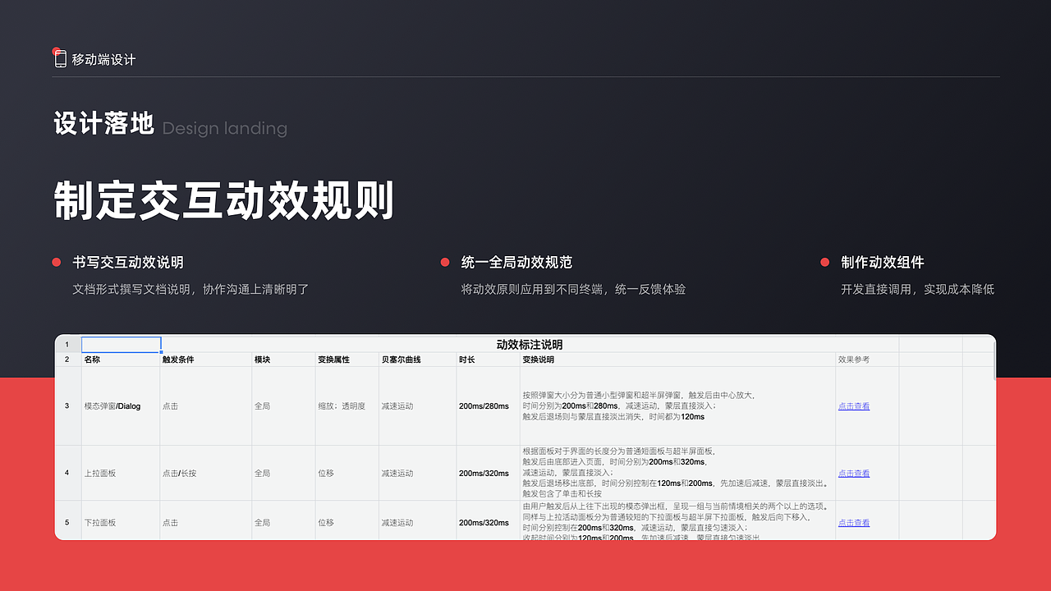Select the empty highlighted cell in row 1
This screenshot has height=591, width=1051.
121,344
